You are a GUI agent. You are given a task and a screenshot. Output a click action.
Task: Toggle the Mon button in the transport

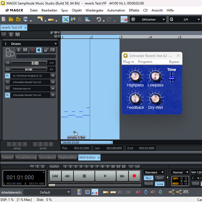pyautogui.click(x=149, y=178)
